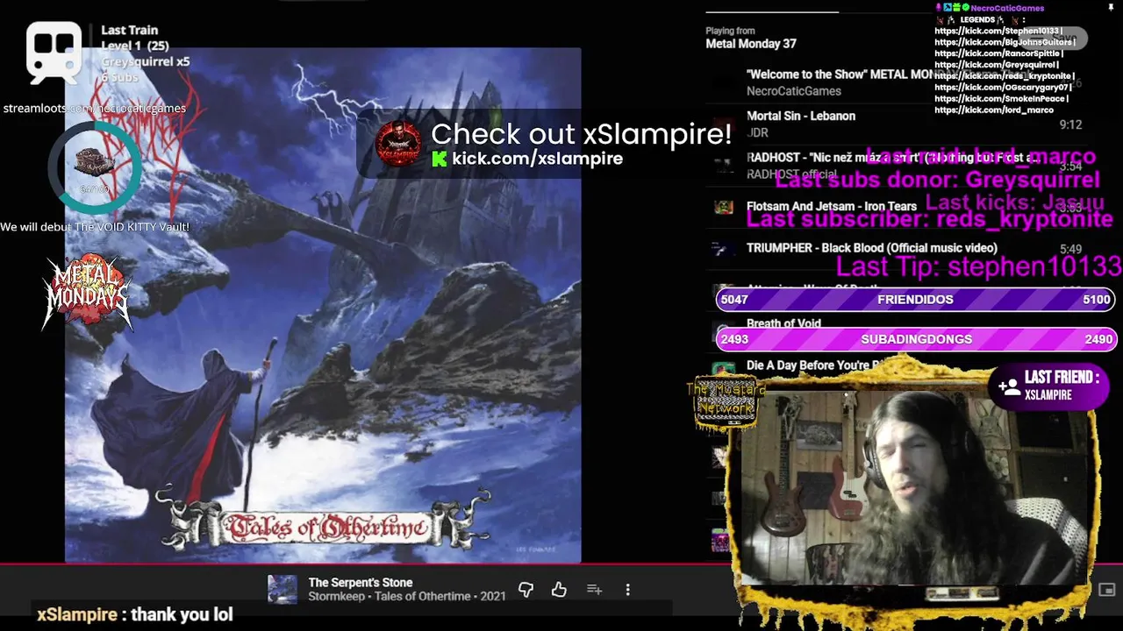
Task: Click RADHOST official channel name
Action: pyautogui.click(x=791, y=174)
